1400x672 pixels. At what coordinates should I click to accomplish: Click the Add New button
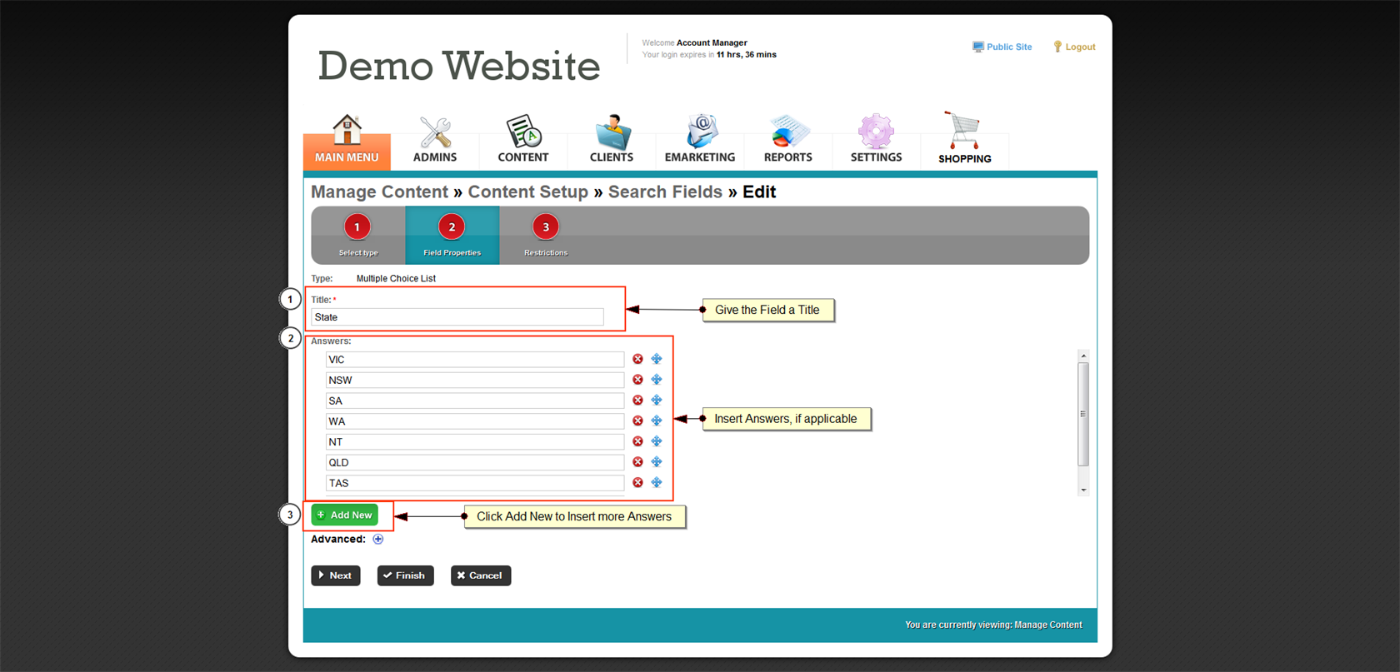(x=344, y=515)
